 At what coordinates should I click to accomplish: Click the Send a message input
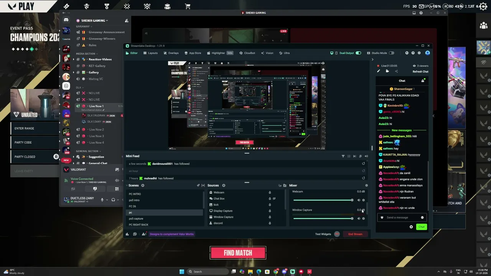click(402, 218)
